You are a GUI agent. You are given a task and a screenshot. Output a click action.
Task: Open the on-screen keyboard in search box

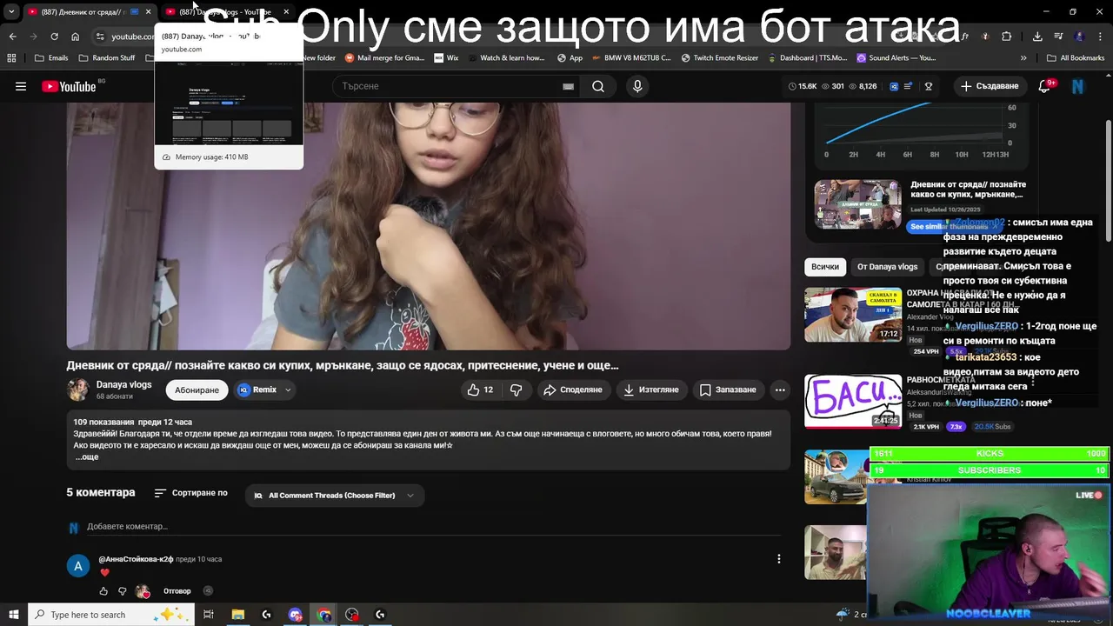tap(568, 86)
